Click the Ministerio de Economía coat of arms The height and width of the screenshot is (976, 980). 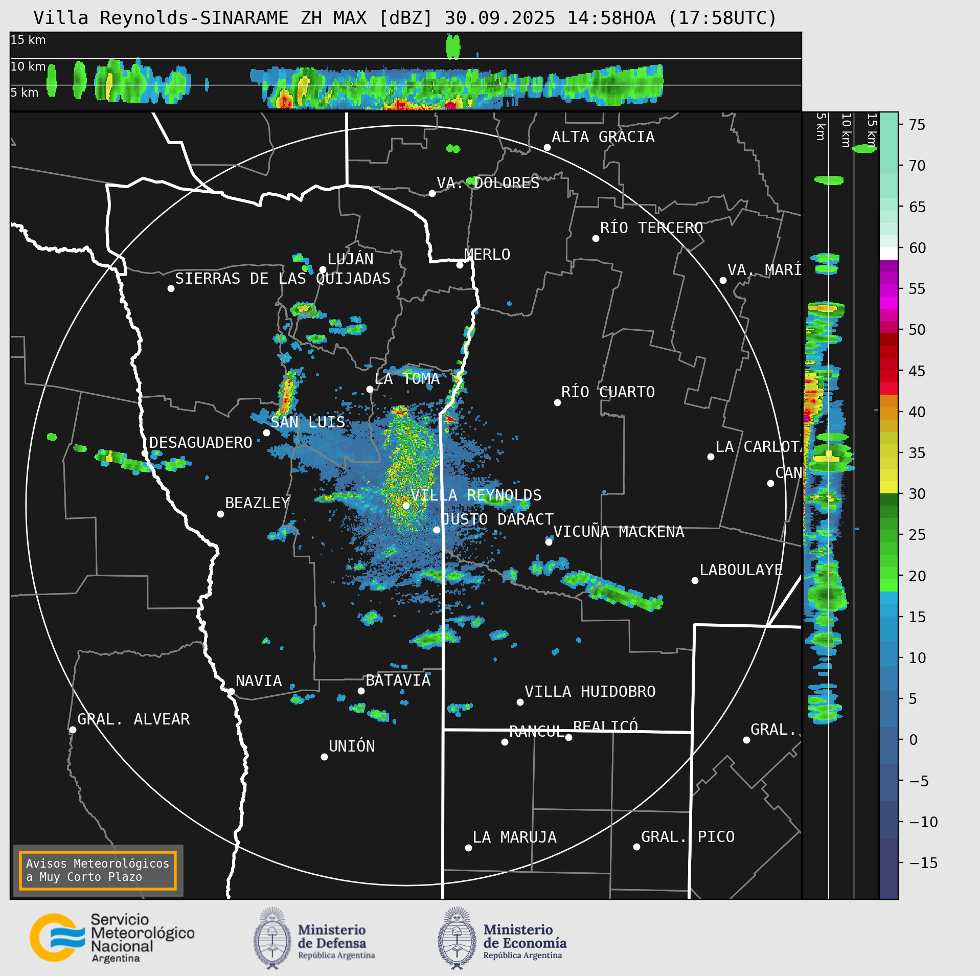click(457, 938)
